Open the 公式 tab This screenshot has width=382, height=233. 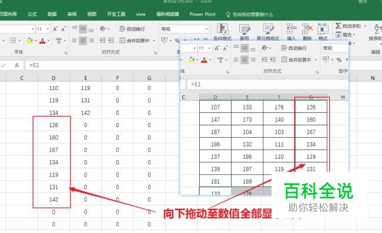tap(32, 14)
